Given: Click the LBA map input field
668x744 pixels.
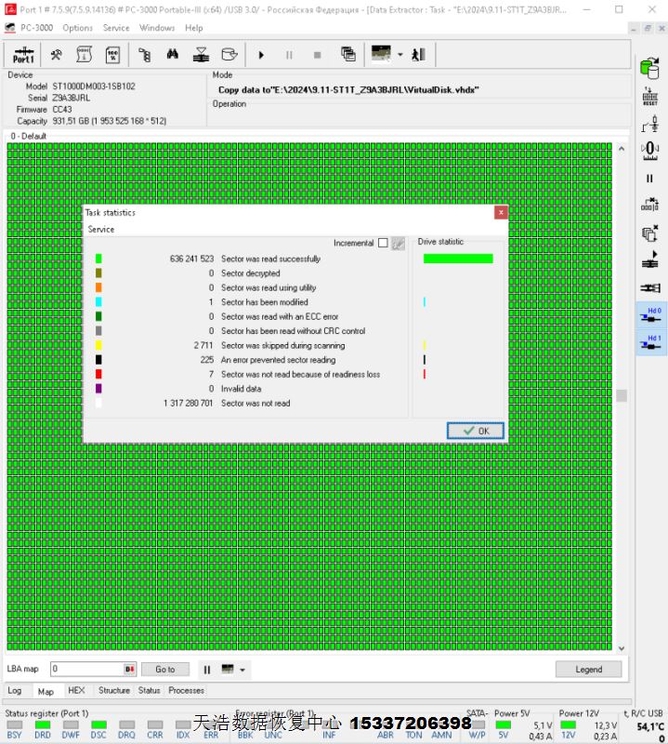Looking at the screenshot, I should pos(86,670).
